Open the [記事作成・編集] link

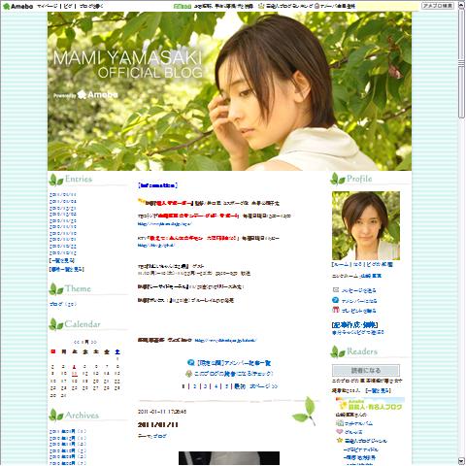click(x=354, y=325)
